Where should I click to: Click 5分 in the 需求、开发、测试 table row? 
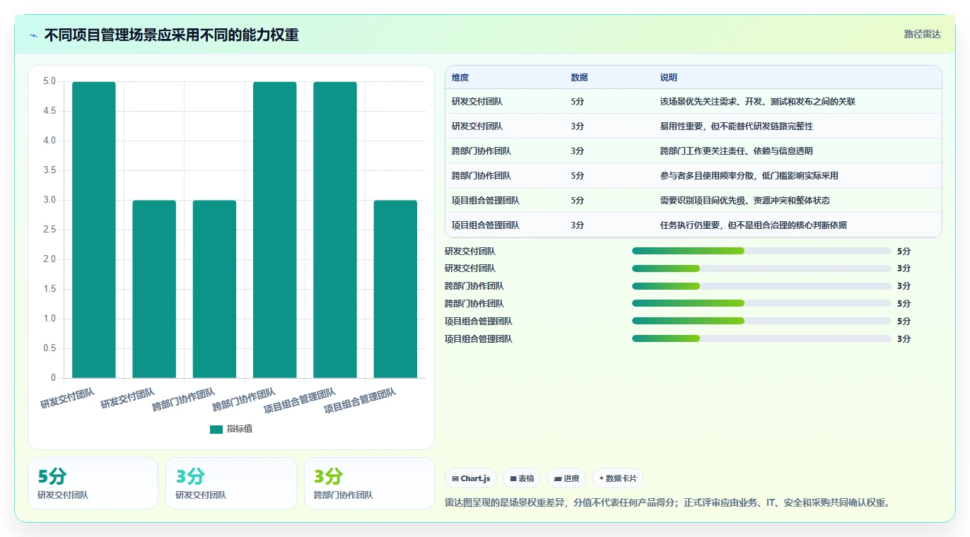coord(578,102)
